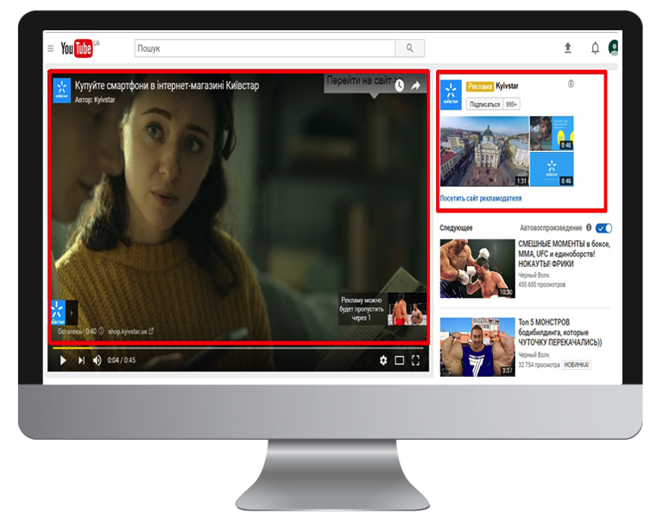The height and width of the screenshot is (521, 663).
Task: Open shop.kyivstar.ua ad link
Action: pos(130,332)
